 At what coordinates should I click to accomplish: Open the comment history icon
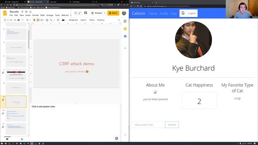[85, 13]
